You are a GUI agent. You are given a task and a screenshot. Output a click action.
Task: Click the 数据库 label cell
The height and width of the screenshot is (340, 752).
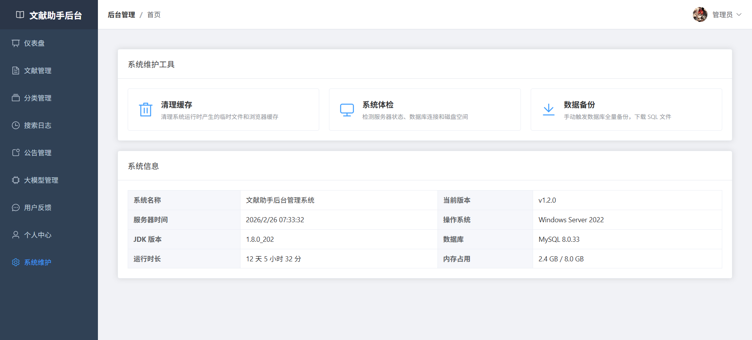pyautogui.click(x=485, y=239)
